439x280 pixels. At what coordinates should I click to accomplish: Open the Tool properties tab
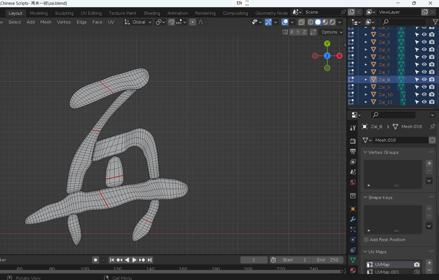click(x=353, y=128)
